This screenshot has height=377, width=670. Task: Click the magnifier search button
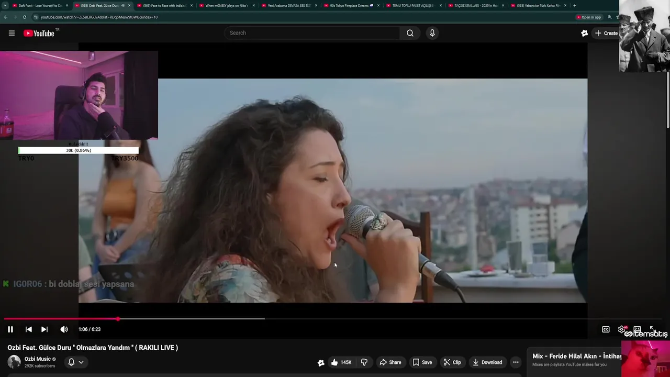[x=410, y=33]
